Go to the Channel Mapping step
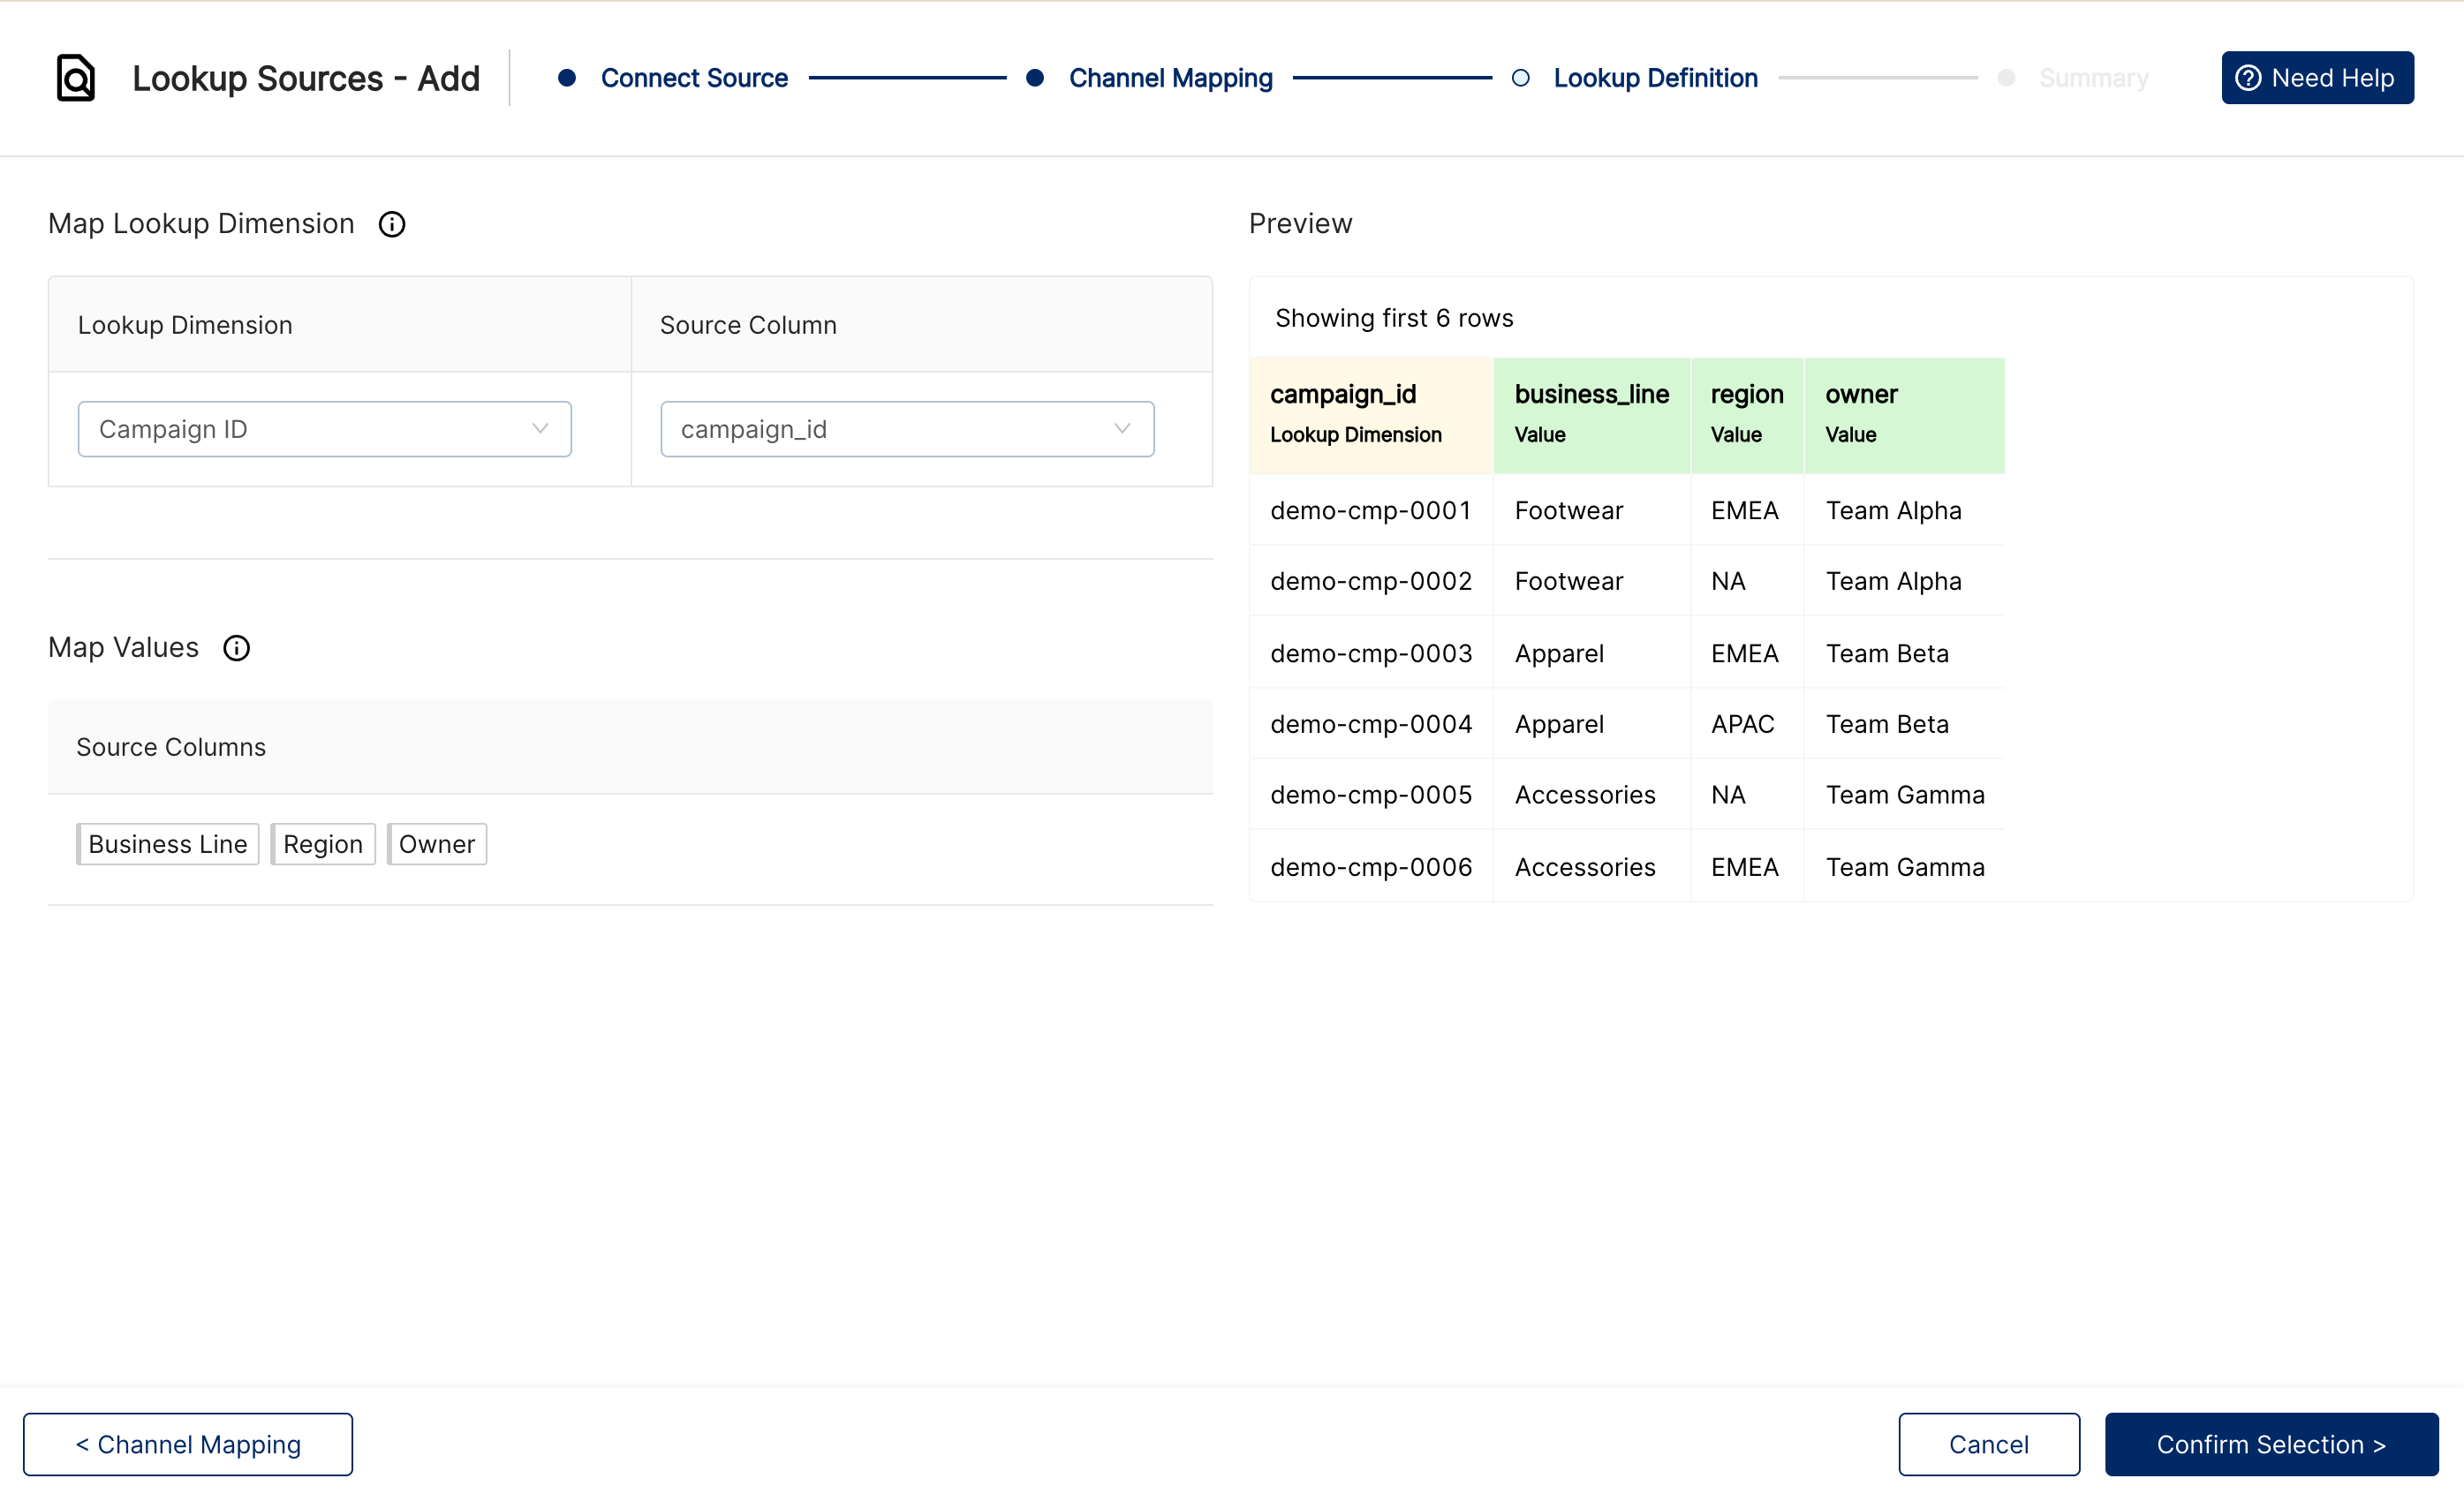Image resolution: width=2464 pixels, height=1501 pixels. [x=1170, y=78]
